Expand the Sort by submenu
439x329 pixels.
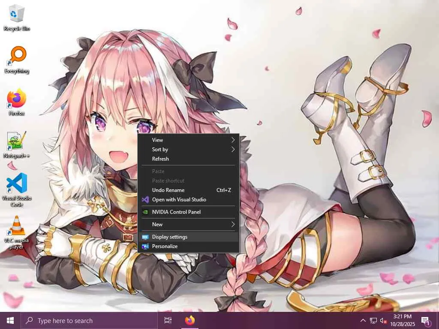coord(189,150)
